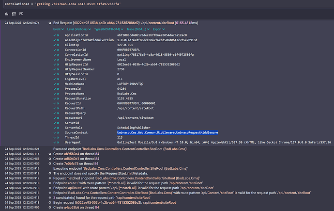334x211 pixels.
Task: Open the Level (Verbose) dropdown
Action: (80, 29)
